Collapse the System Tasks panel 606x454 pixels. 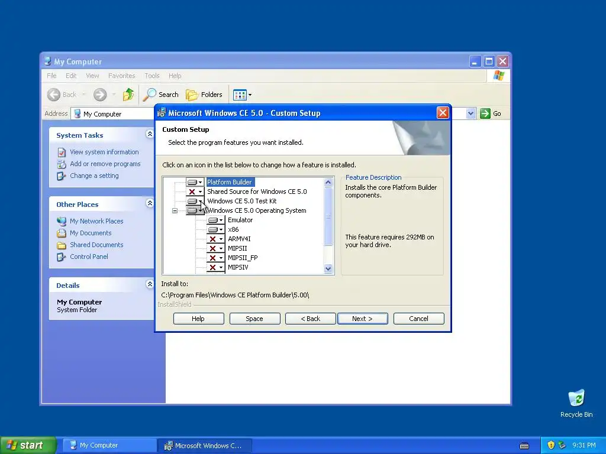(150, 134)
